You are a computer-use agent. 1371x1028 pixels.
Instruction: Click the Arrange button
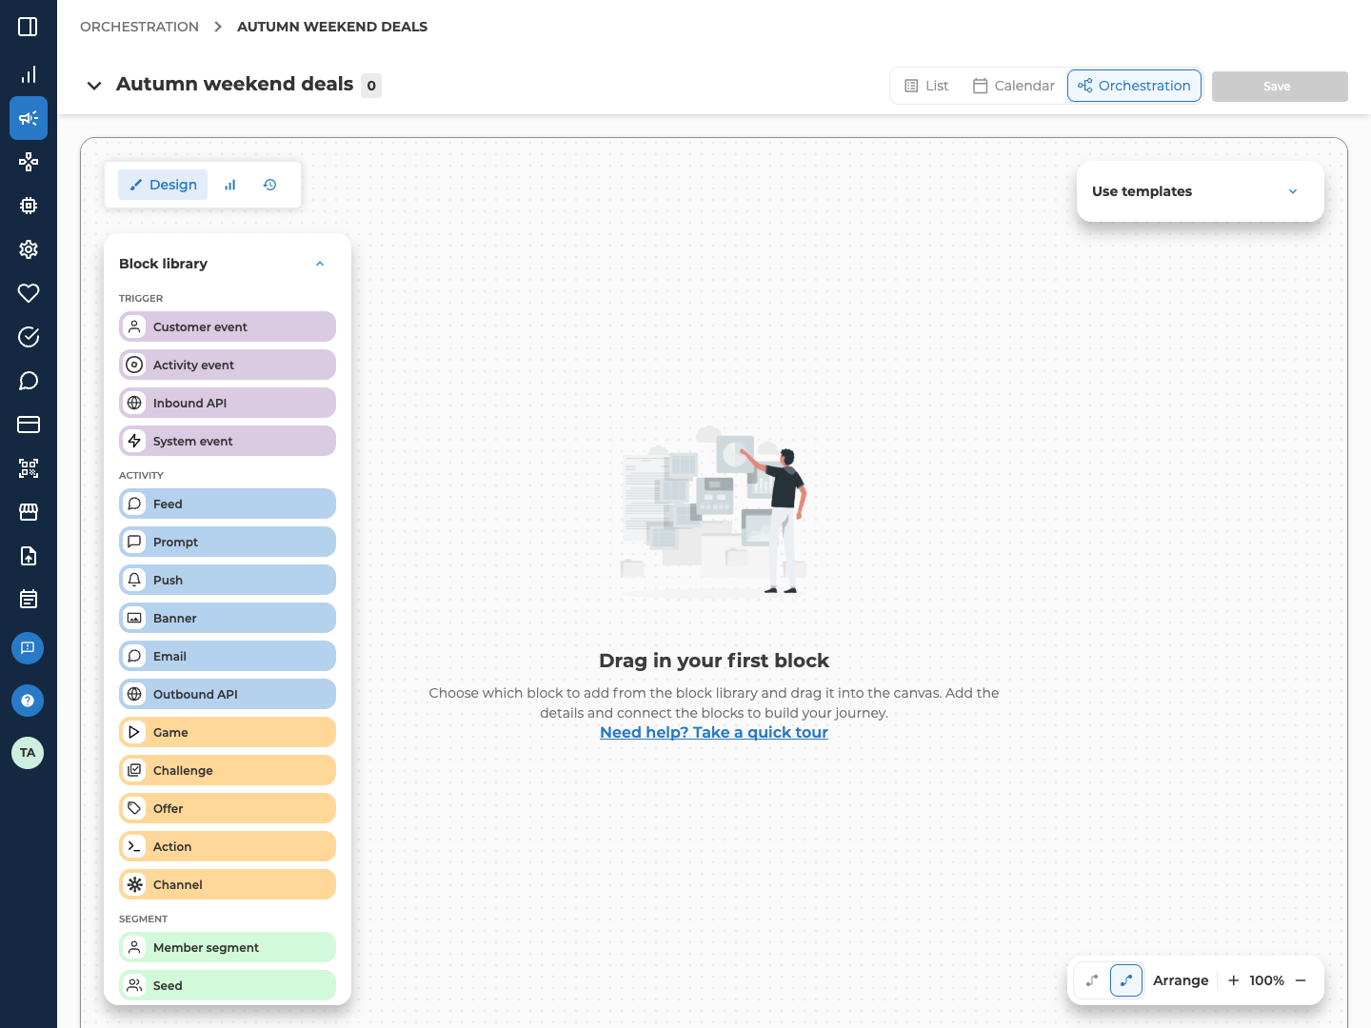tap(1181, 980)
